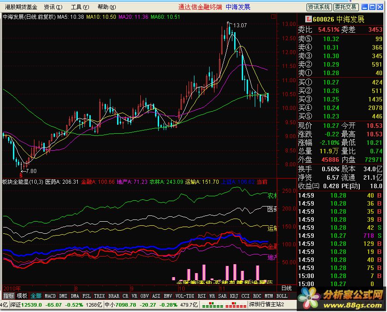Switch to SAR indicator

[x=223, y=296]
